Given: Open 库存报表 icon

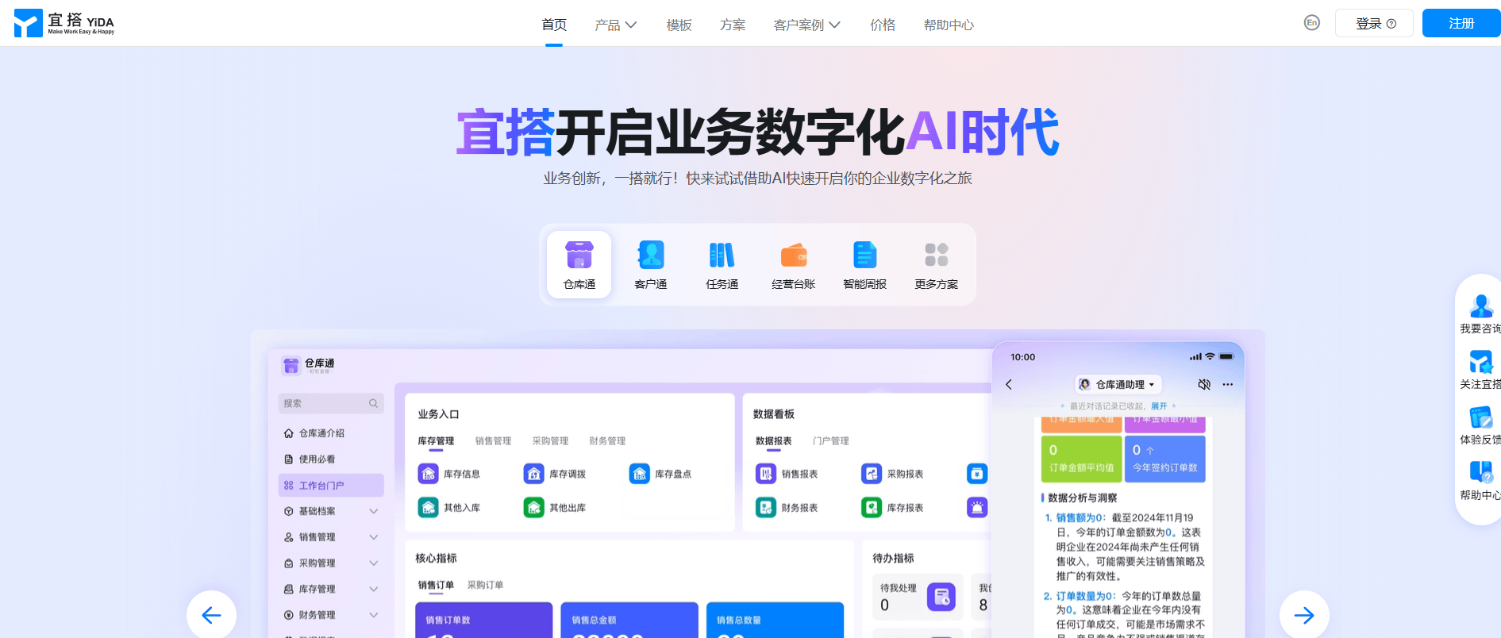Looking at the screenshot, I should tap(872, 507).
